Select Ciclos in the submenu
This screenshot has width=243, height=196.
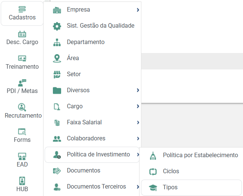coord(192,171)
